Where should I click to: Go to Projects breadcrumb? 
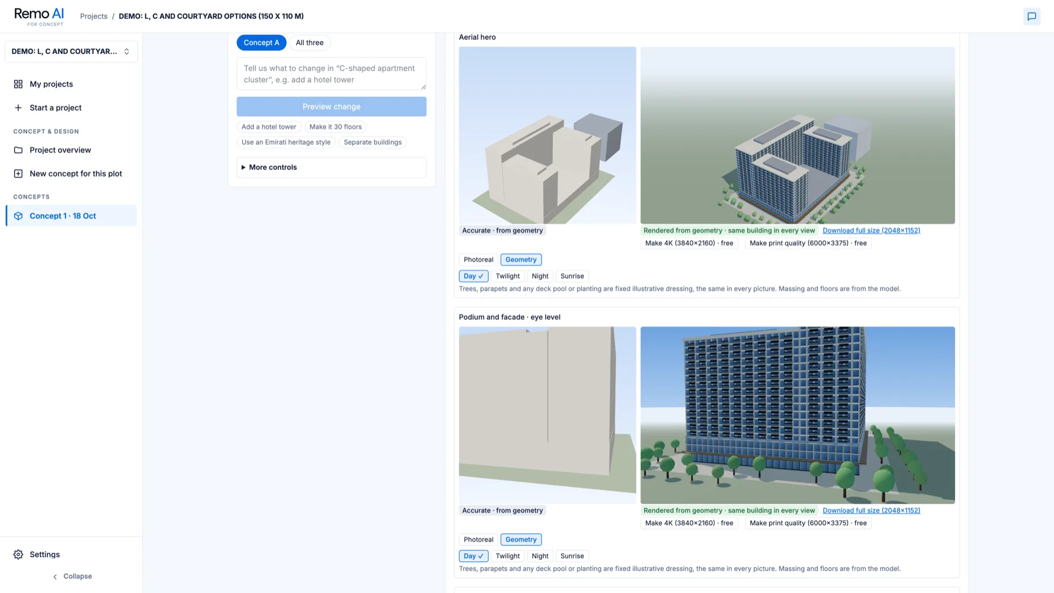[x=94, y=16]
